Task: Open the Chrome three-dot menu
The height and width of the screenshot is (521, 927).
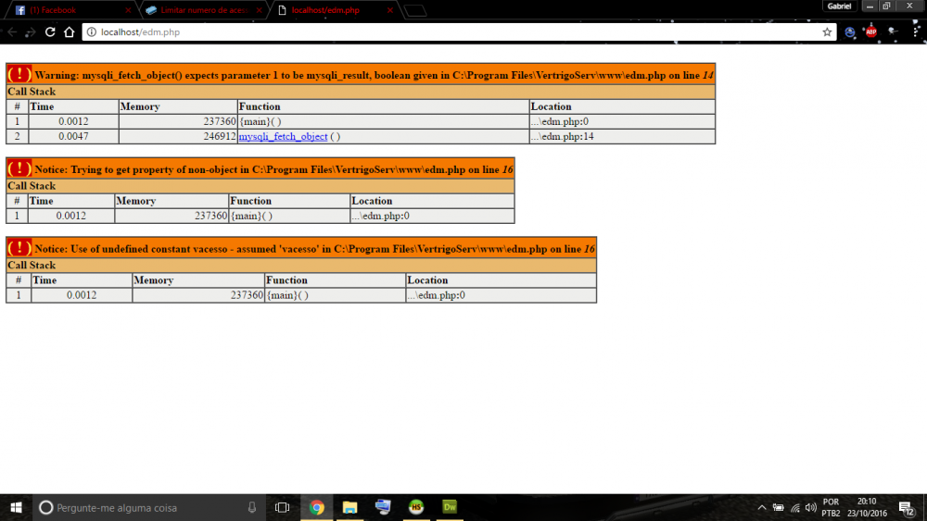Action: click(x=916, y=31)
